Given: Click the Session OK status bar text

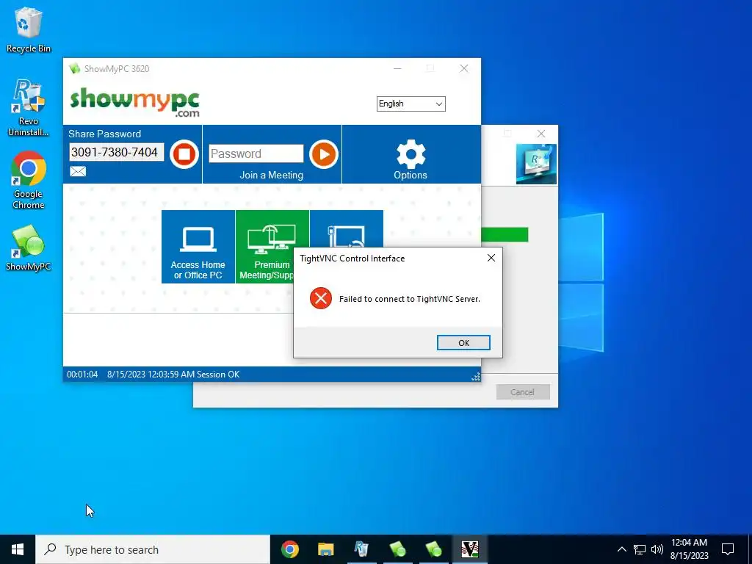Looking at the screenshot, I should (x=218, y=374).
